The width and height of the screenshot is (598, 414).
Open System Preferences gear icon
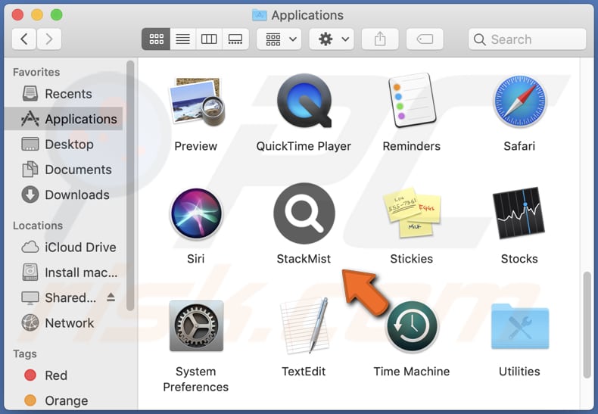point(196,326)
